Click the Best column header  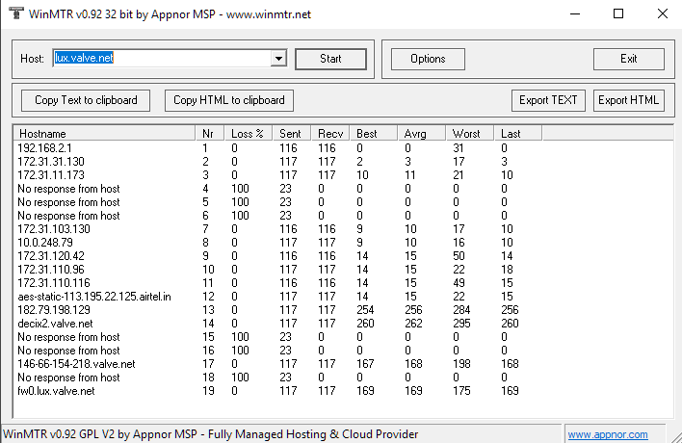coord(374,134)
